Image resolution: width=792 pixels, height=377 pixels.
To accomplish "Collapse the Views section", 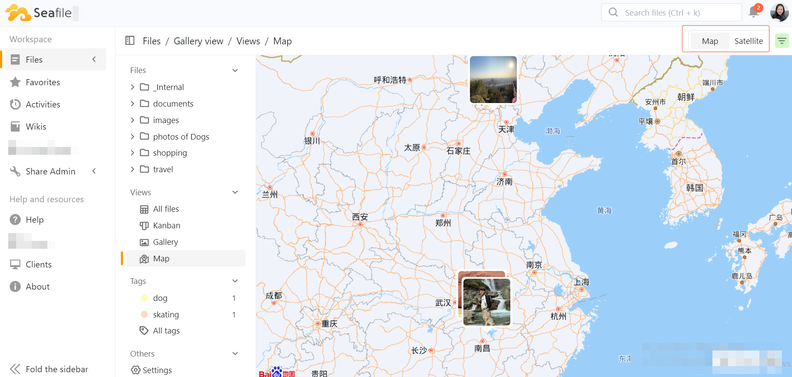I will [x=235, y=192].
